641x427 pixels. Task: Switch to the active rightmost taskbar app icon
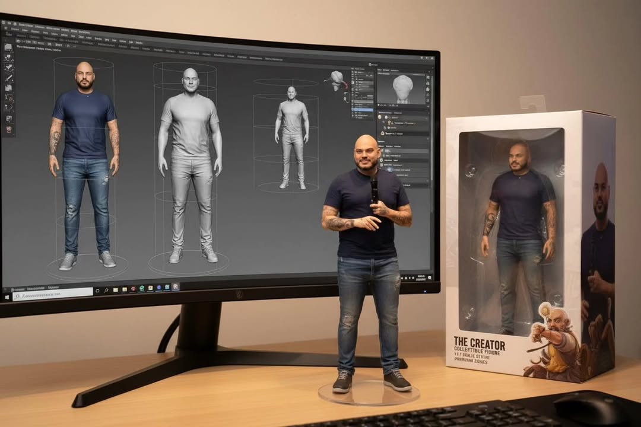(x=175, y=287)
